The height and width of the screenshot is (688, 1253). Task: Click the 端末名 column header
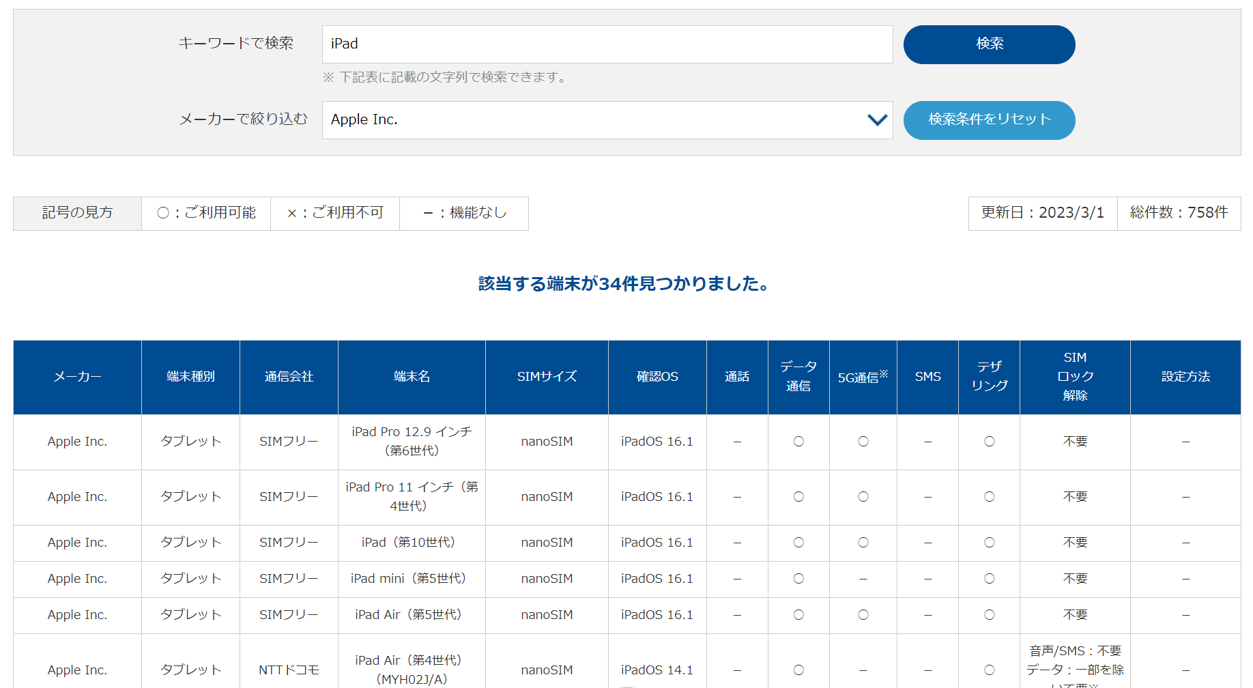412,377
